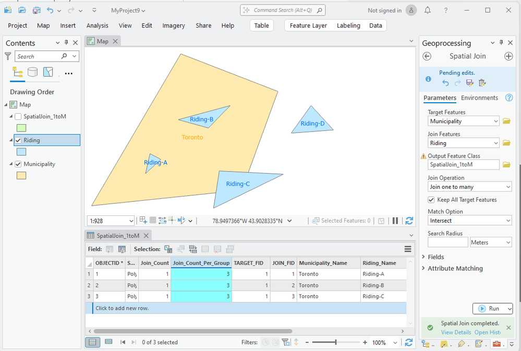Uncheck the Riding layer visibility

point(18,140)
